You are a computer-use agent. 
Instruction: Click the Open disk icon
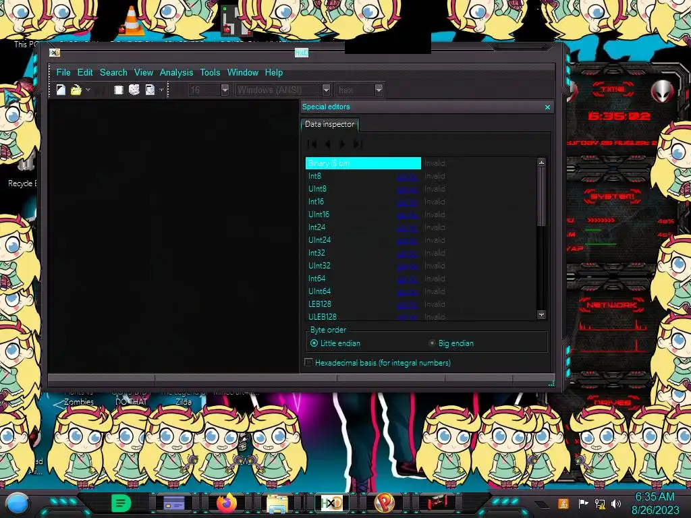134,90
